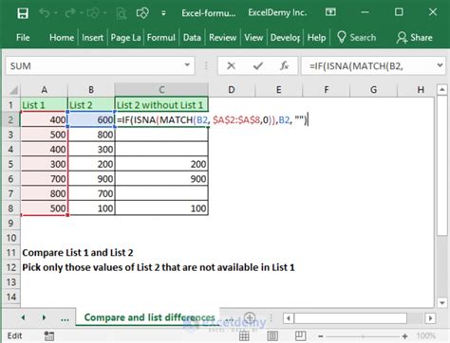This screenshot has height=343, width=450.
Task: Add a new sheet with the plus icon
Action: pos(250,317)
